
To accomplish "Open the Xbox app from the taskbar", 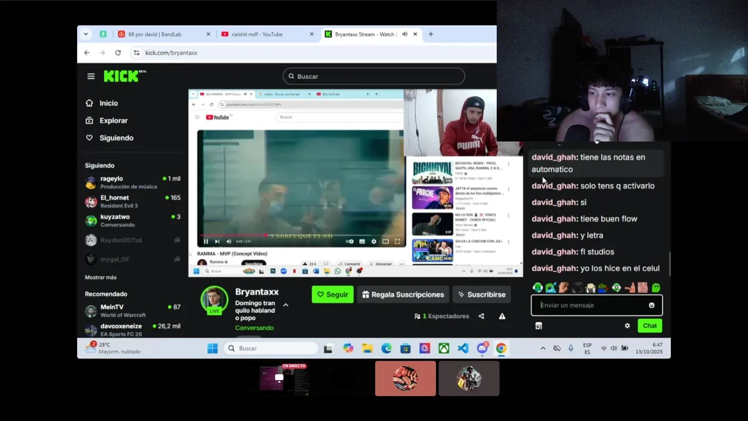I will (x=444, y=348).
